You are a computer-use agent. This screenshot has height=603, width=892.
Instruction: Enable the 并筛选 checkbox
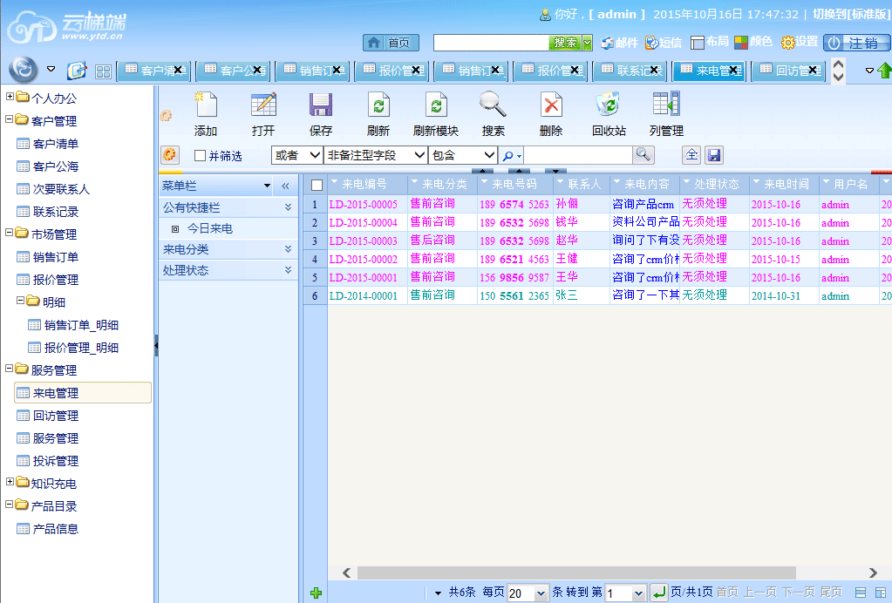(x=201, y=156)
